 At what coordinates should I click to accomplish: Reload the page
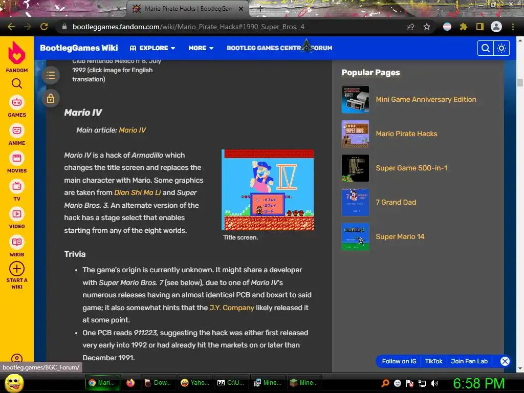pos(44,27)
